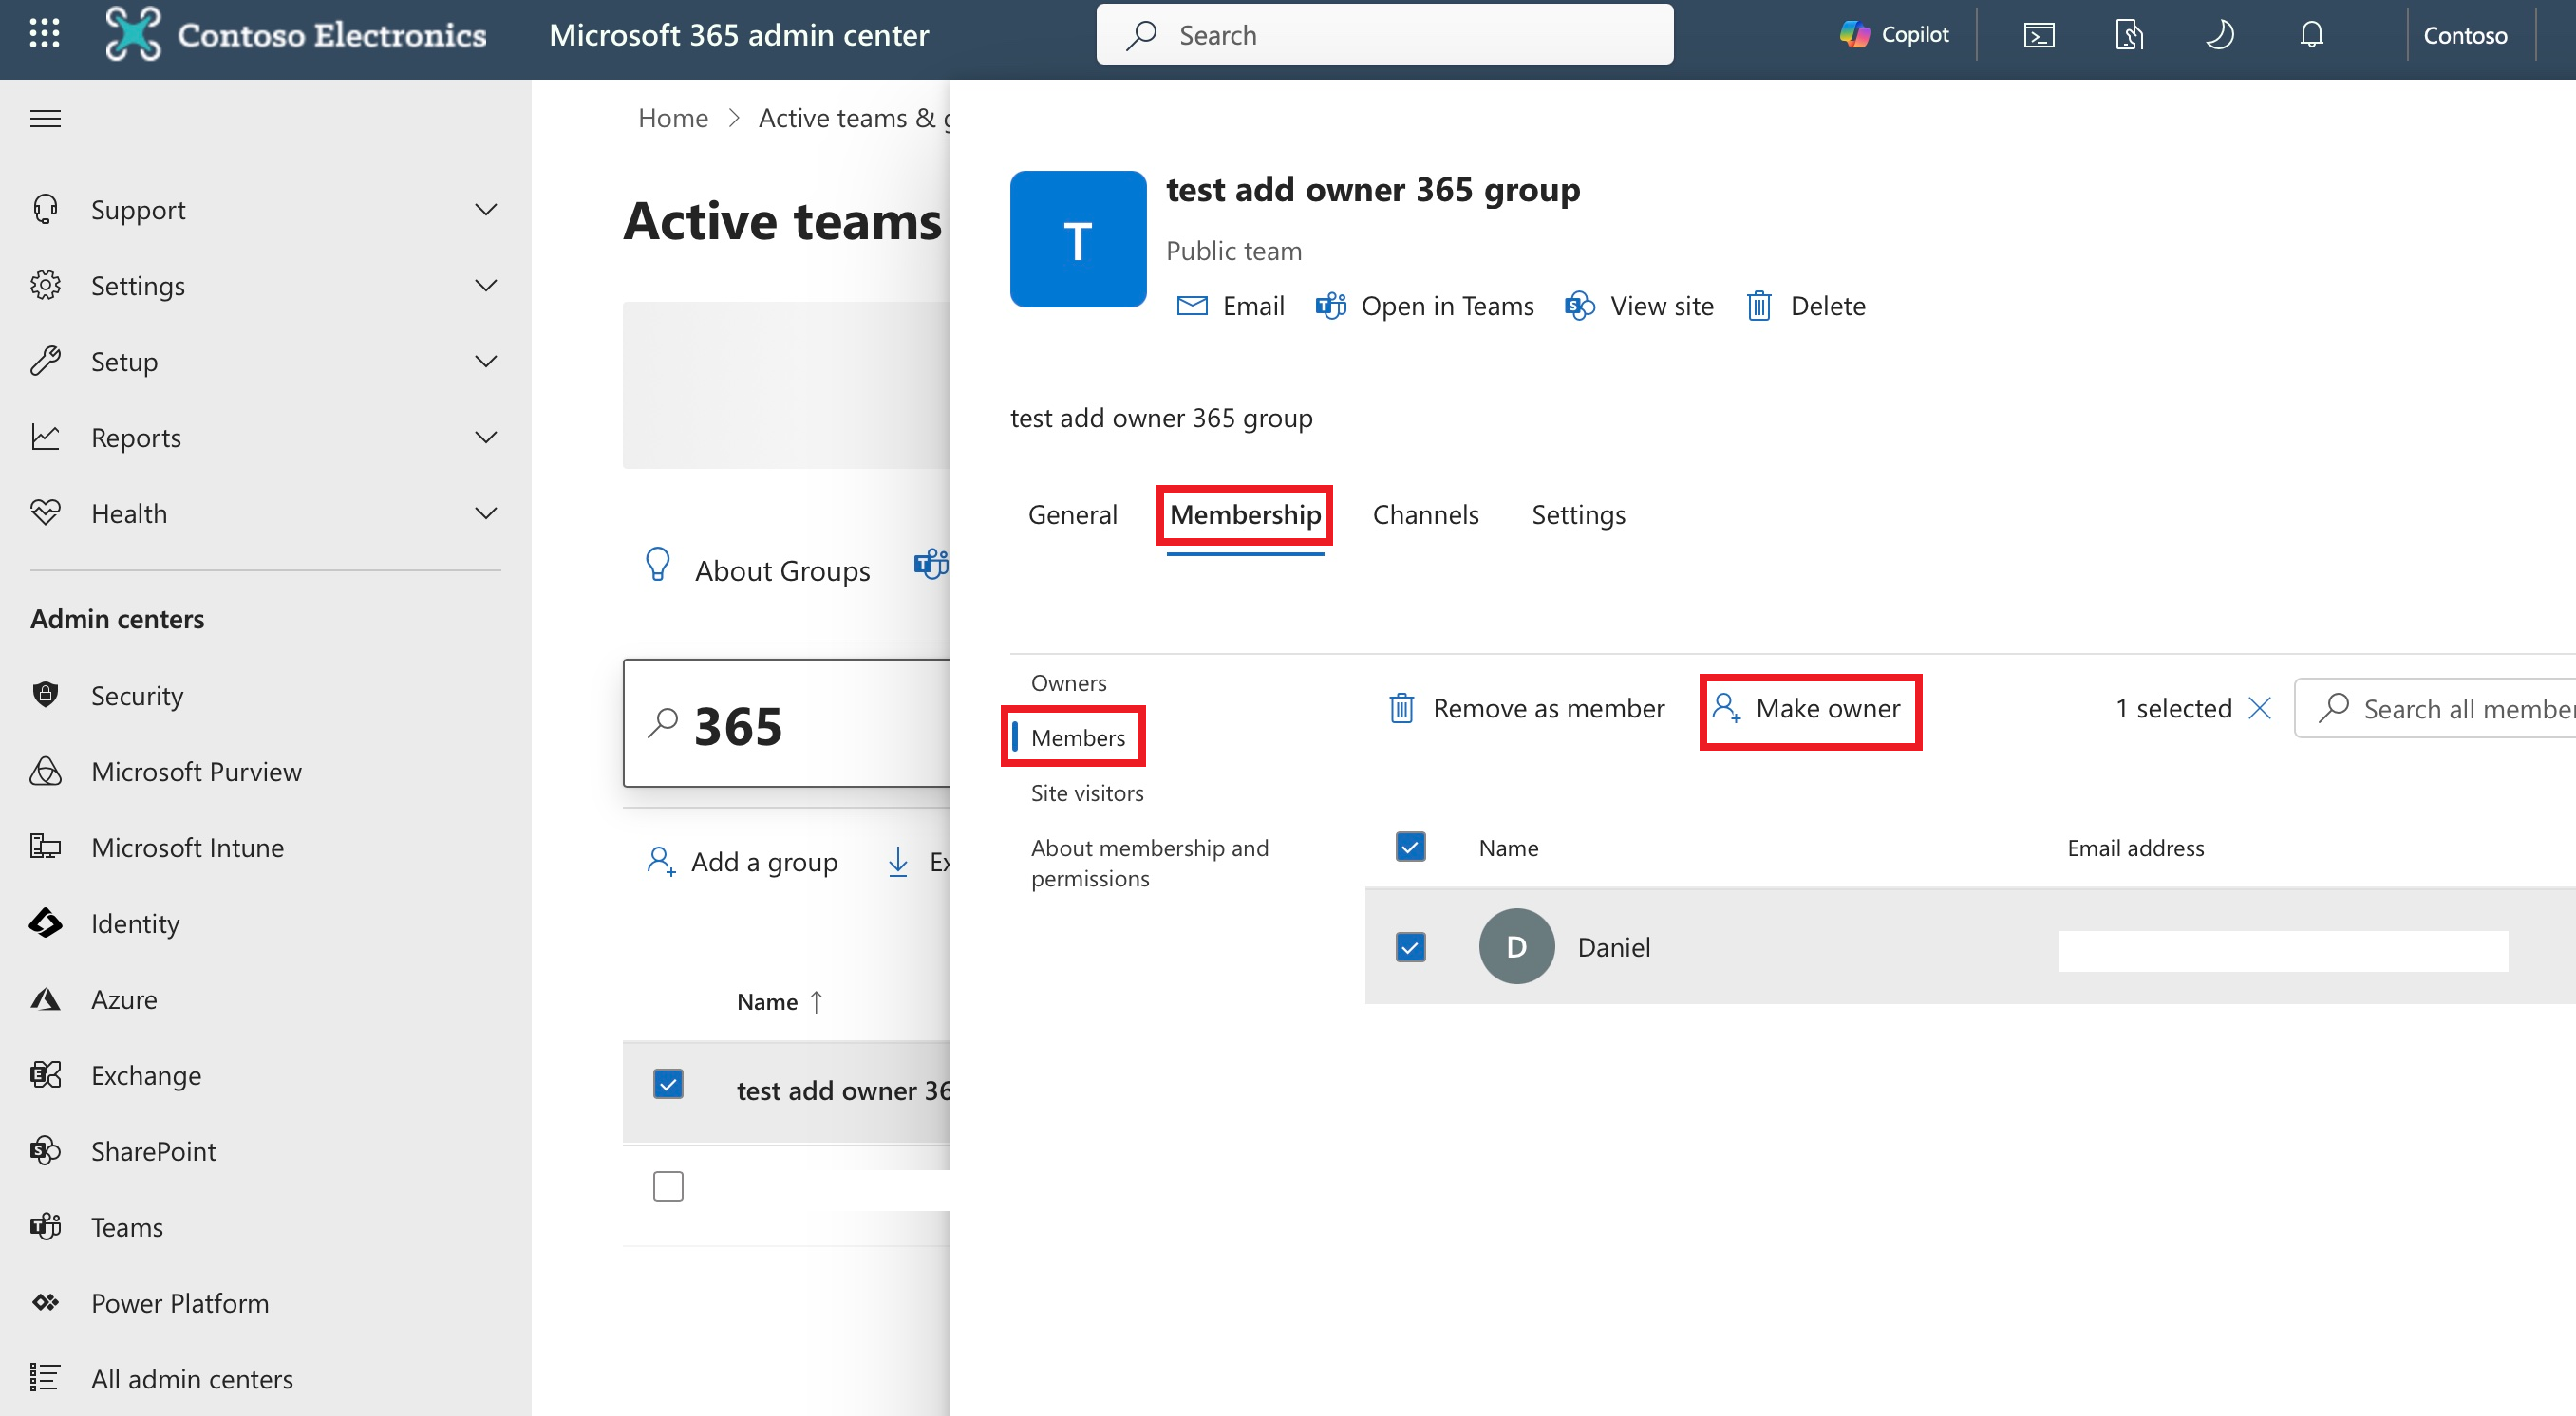This screenshot has height=1416, width=2576.
Task: Click Open in Teams
Action: (1424, 306)
